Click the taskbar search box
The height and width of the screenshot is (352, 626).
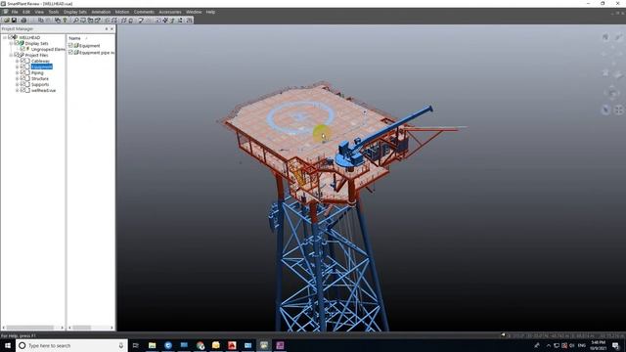coord(71,345)
